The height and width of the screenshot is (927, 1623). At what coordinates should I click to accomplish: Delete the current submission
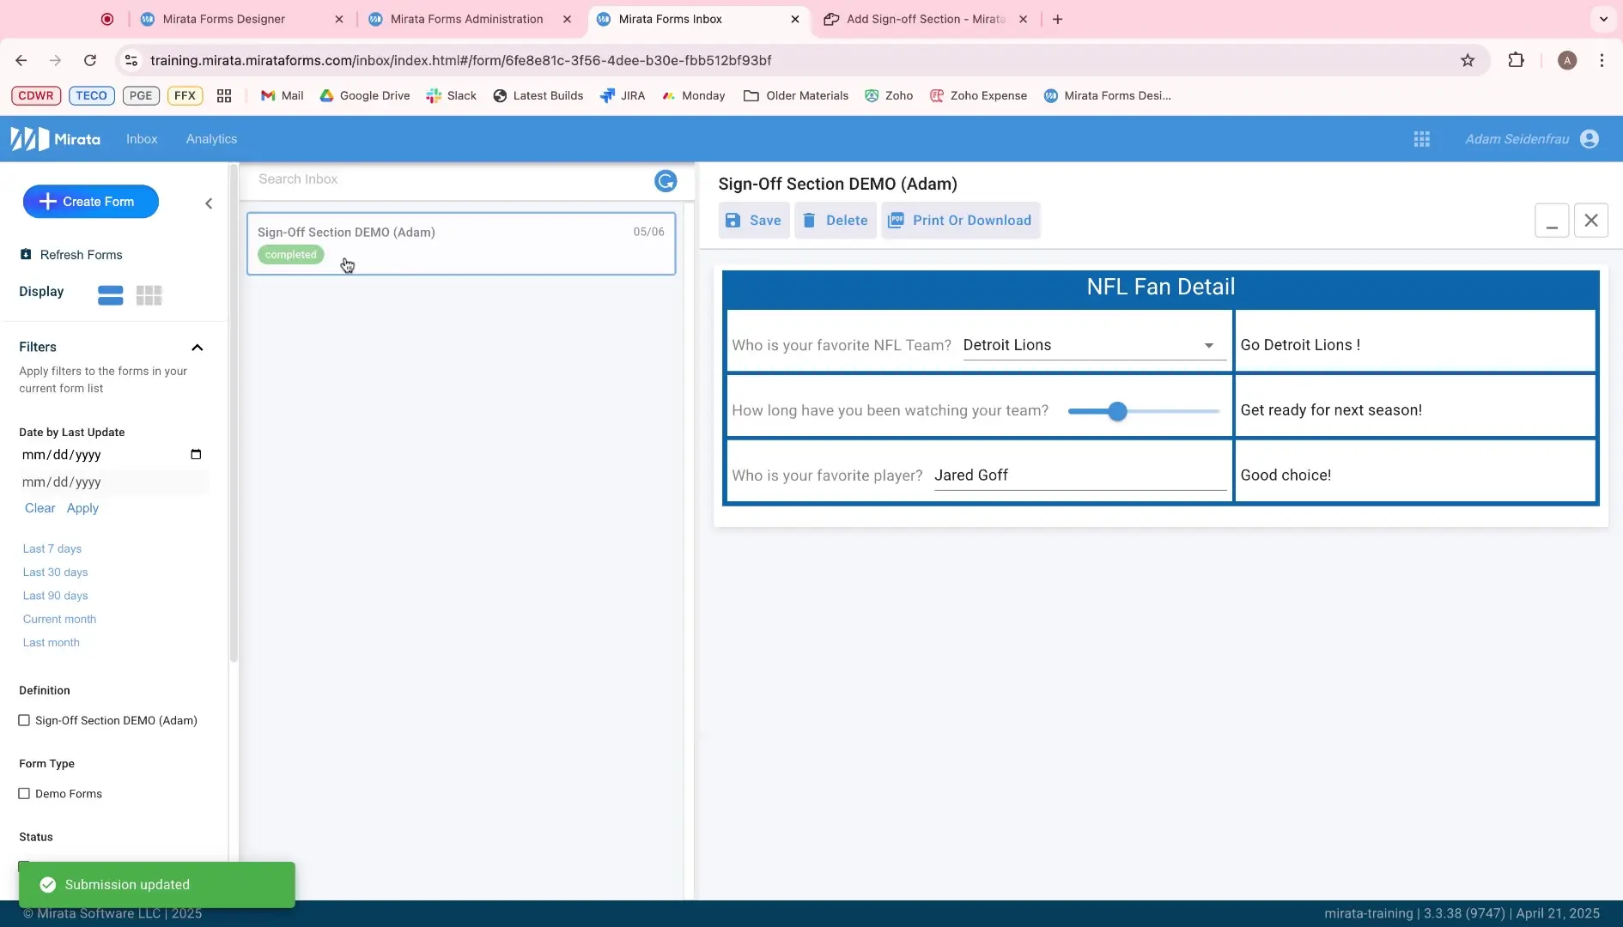click(x=835, y=220)
